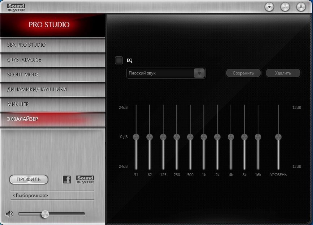Enable the EQ checkbox
The height and width of the screenshot is (225, 313).
click(119, 60)
